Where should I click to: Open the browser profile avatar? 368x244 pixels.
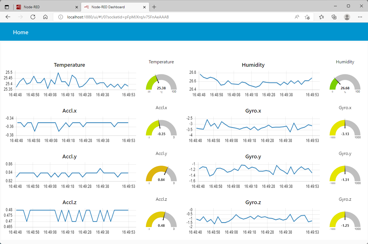pos(347,17)
